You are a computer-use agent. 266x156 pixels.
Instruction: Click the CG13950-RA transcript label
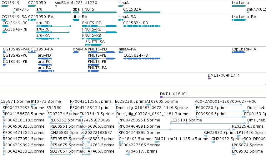[x=41, y=17]
